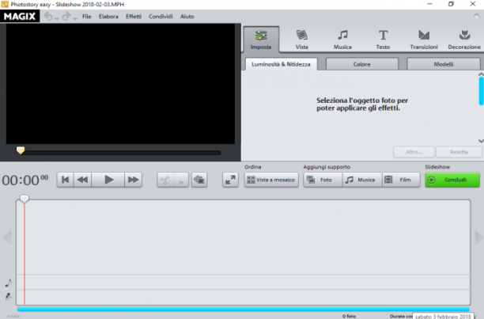Click the black preview monitor
The height and width of the screenshot is (319, 484).
click(x=120, y=84)
